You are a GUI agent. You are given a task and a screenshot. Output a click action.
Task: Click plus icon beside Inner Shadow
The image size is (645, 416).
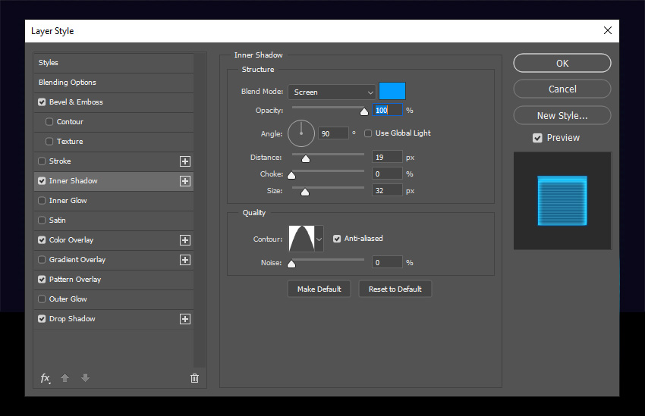pyautogui.click(x=185, y=181)
